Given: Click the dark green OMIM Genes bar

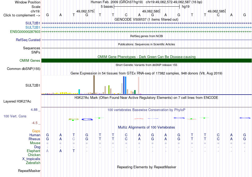Looking at the screenshot, I should 146,60.
